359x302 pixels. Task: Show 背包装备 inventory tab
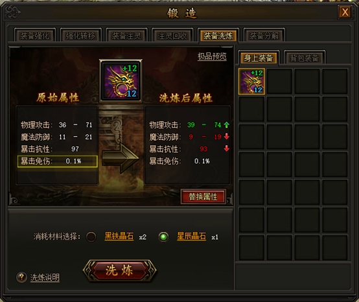[x=305, y=58]
